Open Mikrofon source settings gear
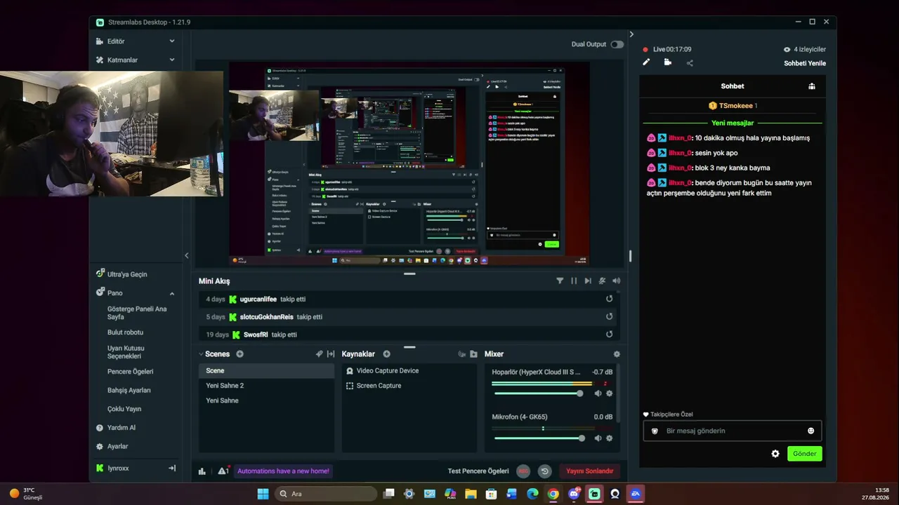Image resolution: width=899 pixels, height=505 pixels. pyautogui.click(x=609, y=438)
